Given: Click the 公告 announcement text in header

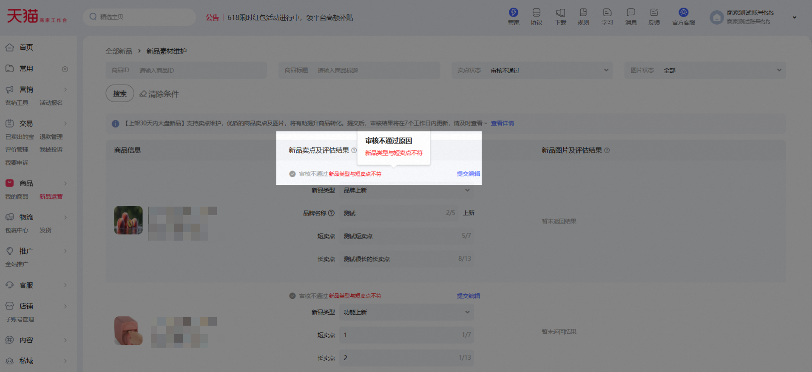Looking at the screenshot, I should tap(212, 17).
